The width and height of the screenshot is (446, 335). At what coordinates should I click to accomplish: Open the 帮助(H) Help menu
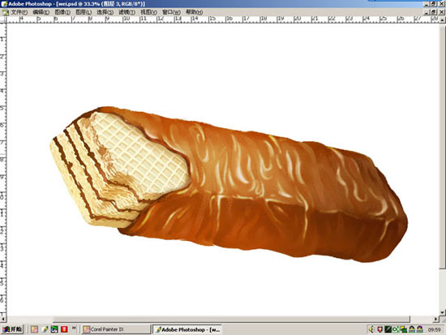tap(195, 12)
